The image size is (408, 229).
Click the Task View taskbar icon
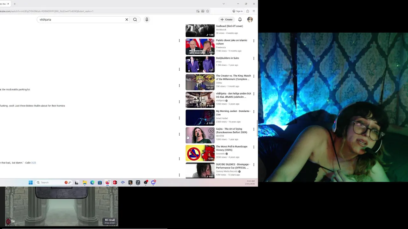tap(76, 183)
